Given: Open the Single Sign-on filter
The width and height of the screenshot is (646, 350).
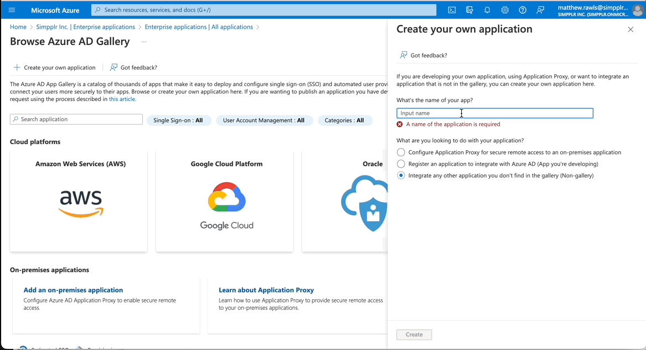Looking at the screenshot, I should [x=178, y=120].
